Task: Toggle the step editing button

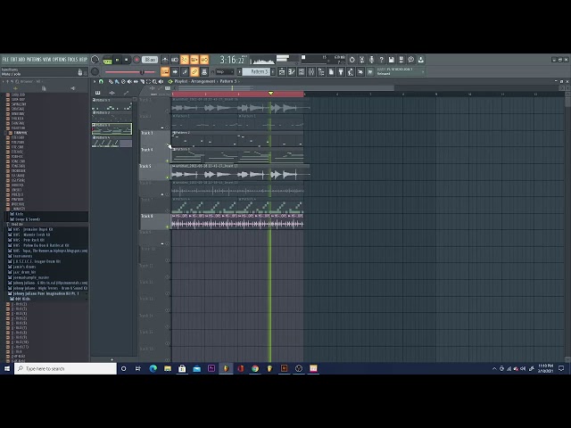Action: coord(185,71)
